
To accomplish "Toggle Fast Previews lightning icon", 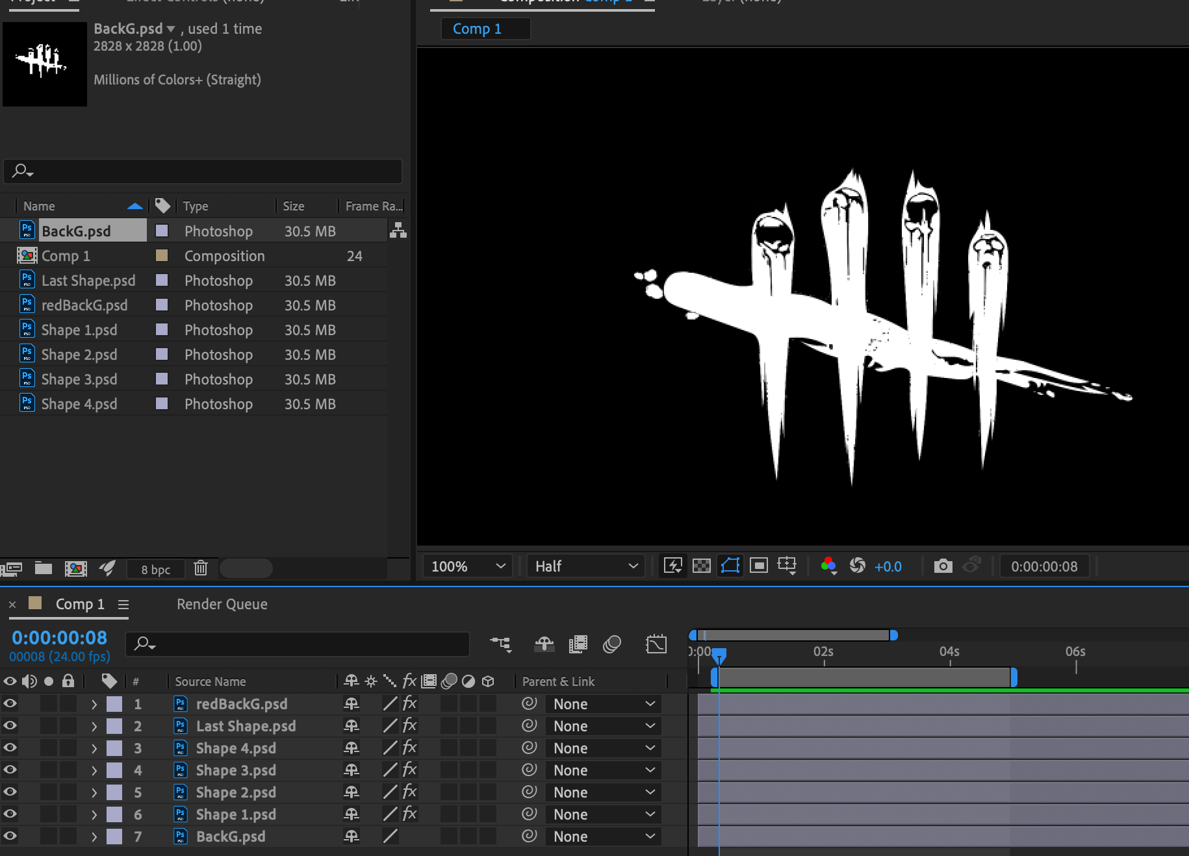I will tap(673, 566).
